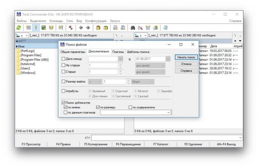Expand the plugin data combo box
This screenshot has width=260, height=168.
click(169, 113)
